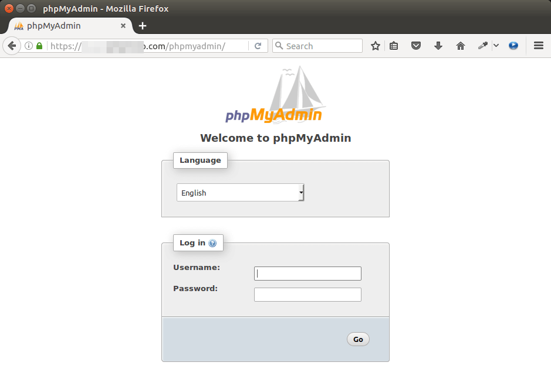Select the phpMyAdmin browser tab
The image size is (551, 369).
tap(70, 26)
